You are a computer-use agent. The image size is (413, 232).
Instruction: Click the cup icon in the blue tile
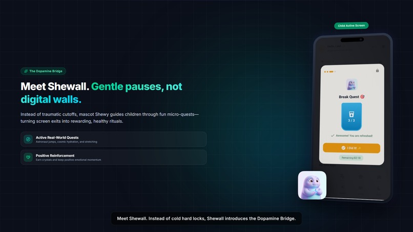(x=352, y=114)
